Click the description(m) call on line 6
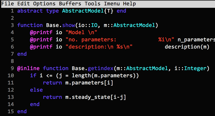This screenshot has width=215, height=116. [187, 47]
